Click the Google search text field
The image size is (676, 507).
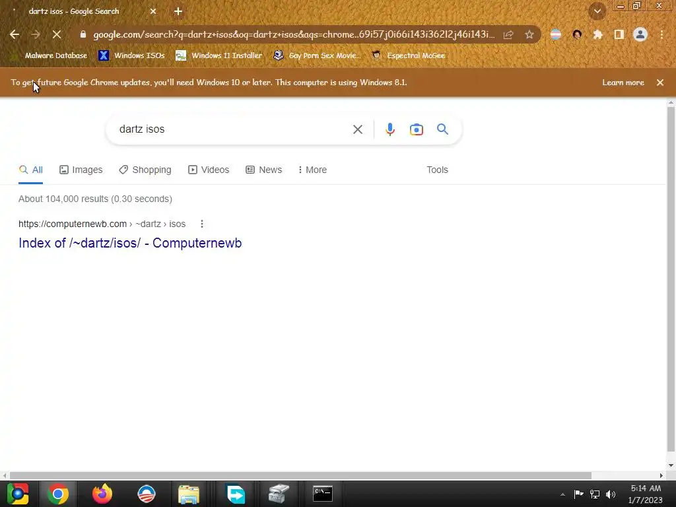[233, 129]
